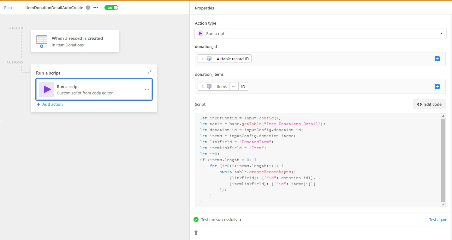
Task: Click the purple play script icon
Action: (47, 89)
